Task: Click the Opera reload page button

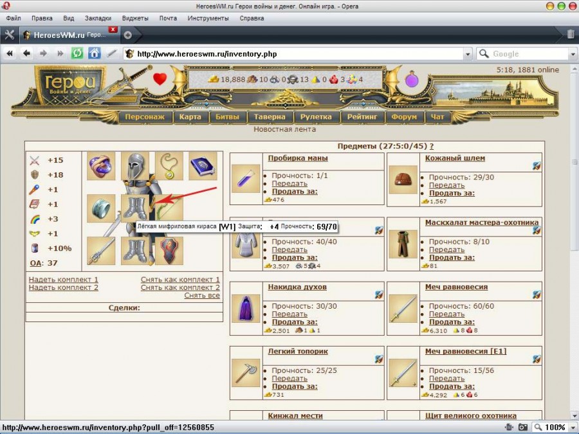Action: (77, 54)
